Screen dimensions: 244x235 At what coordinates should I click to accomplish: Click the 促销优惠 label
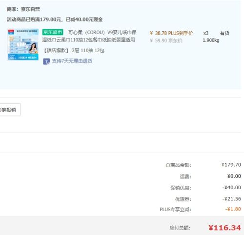click(181, 188)
